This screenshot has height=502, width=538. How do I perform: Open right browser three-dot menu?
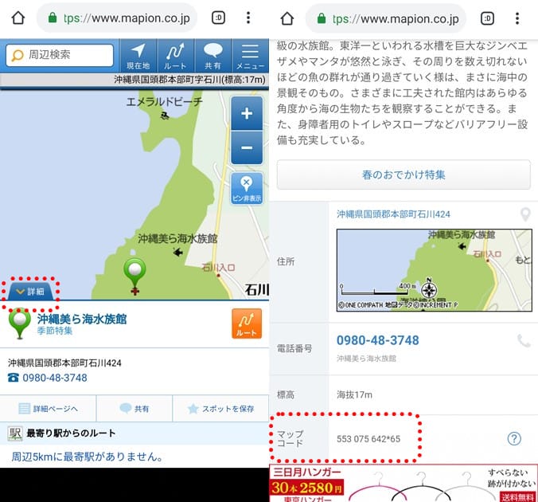(x=517, y=18)
